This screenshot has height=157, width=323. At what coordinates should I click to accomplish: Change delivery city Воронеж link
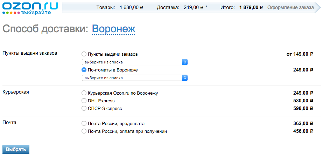pos(113,29)
